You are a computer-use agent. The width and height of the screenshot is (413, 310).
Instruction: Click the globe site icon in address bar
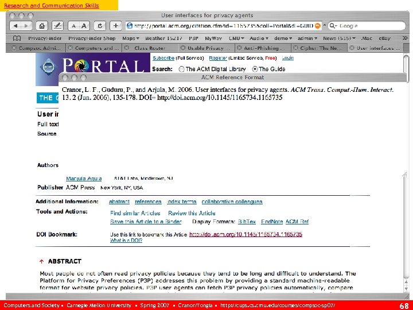coord(129,26)
